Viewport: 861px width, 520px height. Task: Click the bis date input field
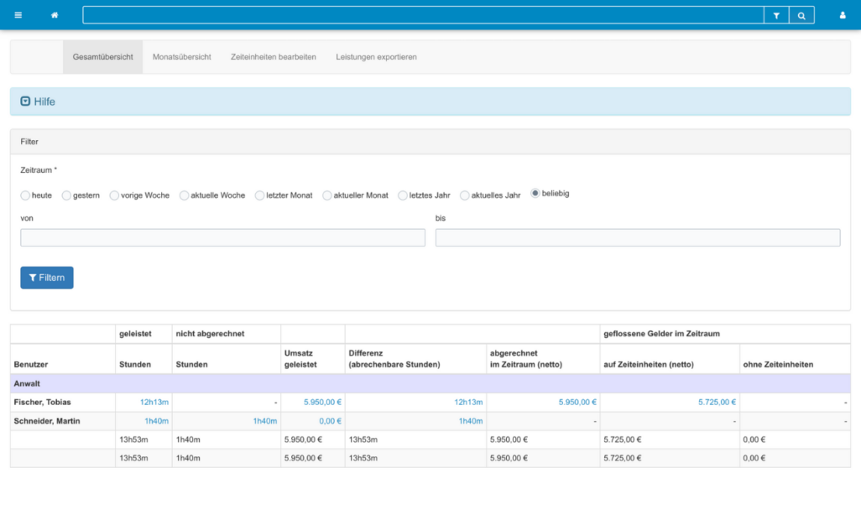[638, 237]
